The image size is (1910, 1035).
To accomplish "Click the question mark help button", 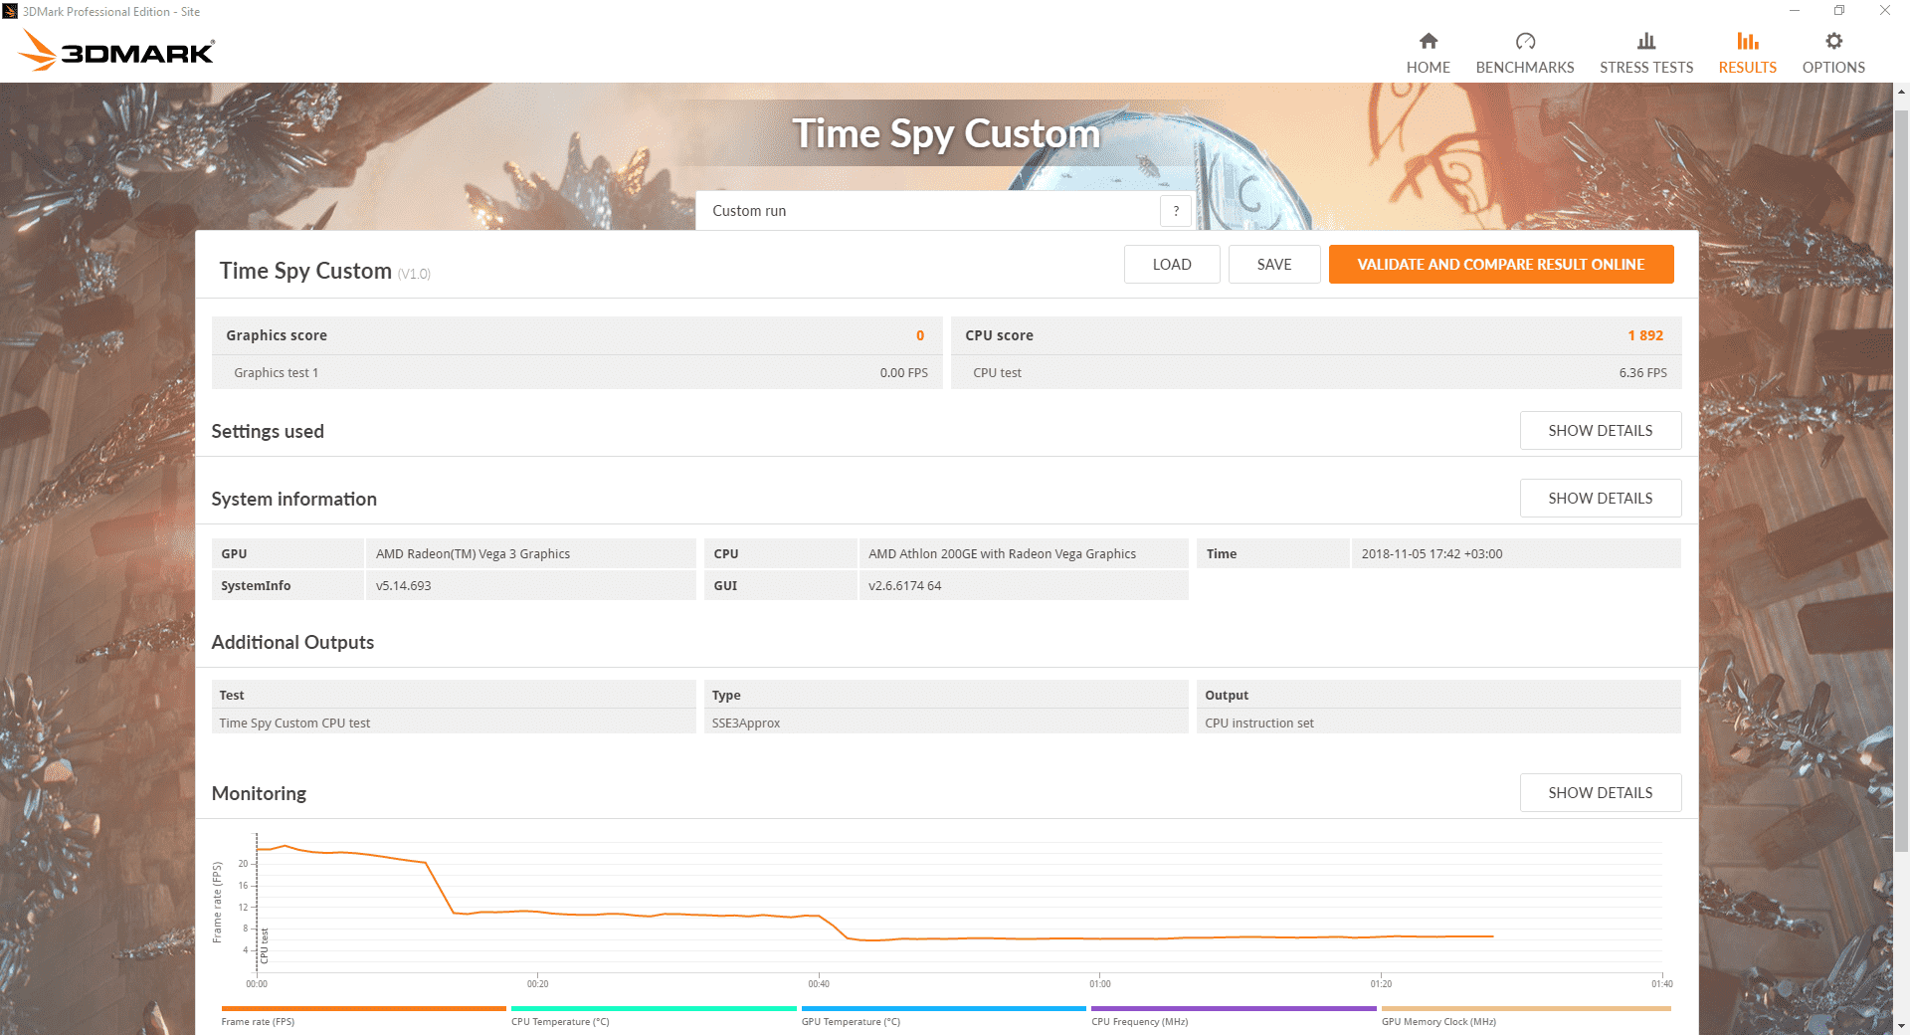I will (x=1175, y=211).
